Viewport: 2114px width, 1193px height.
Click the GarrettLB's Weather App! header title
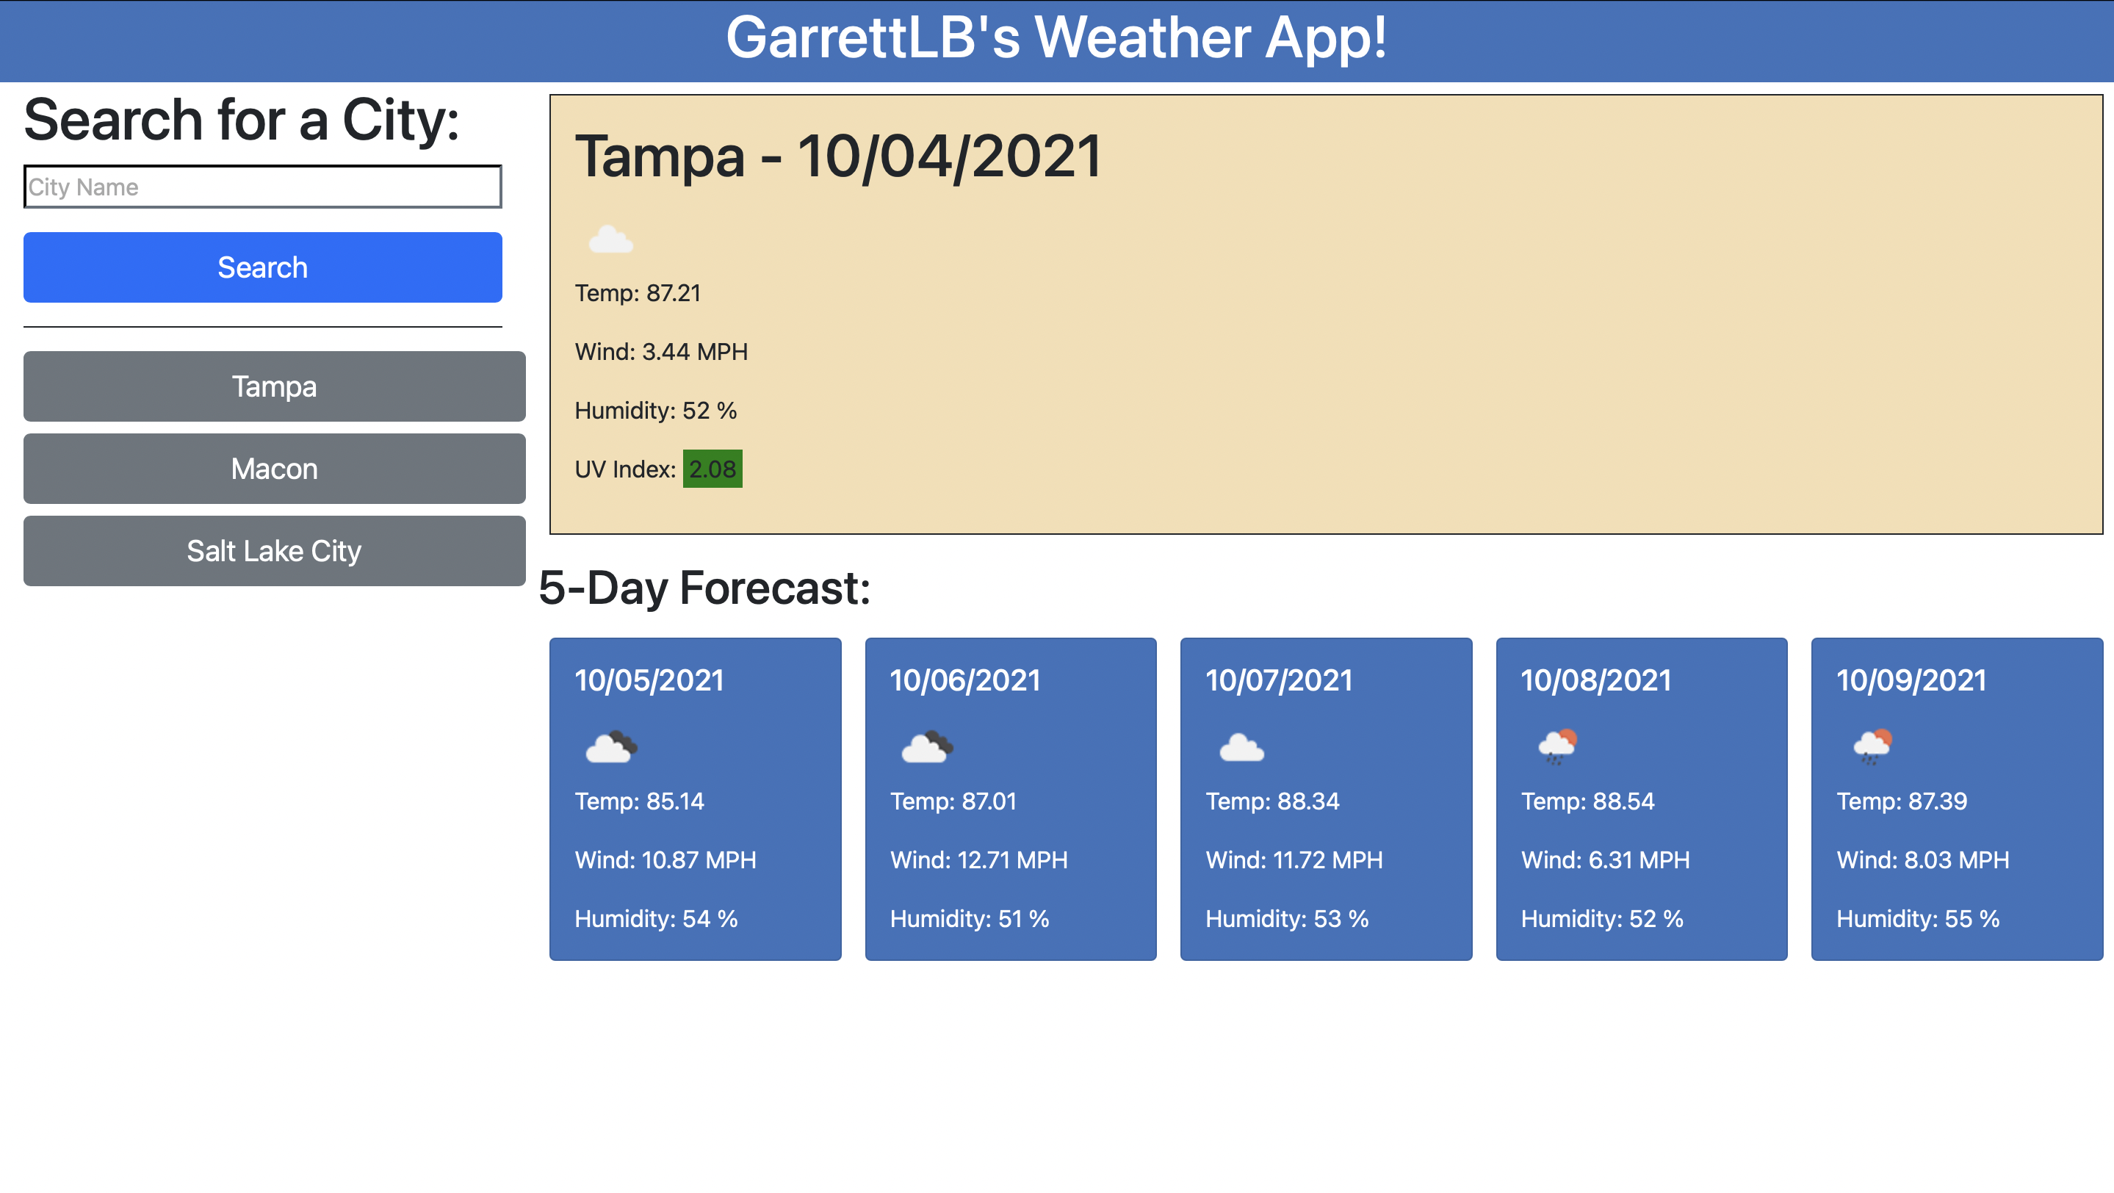(x=1056, y=38)
